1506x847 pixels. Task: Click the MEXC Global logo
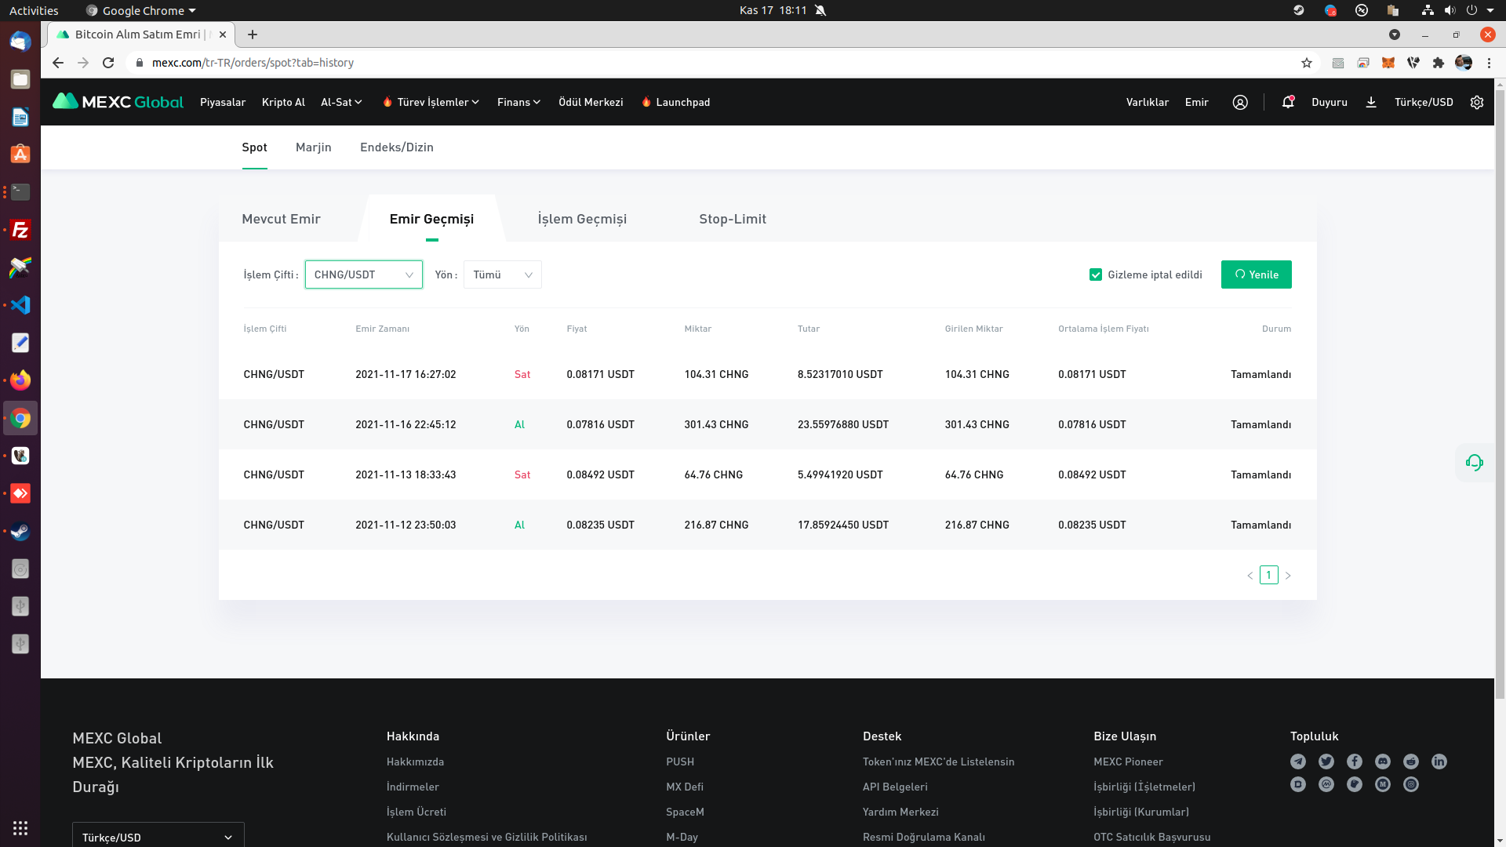pos(118,102)
